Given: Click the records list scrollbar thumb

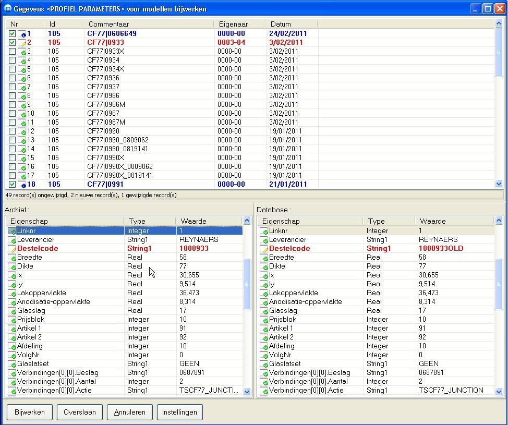Looking at the screenshot, I should click(x=499, y=52).
